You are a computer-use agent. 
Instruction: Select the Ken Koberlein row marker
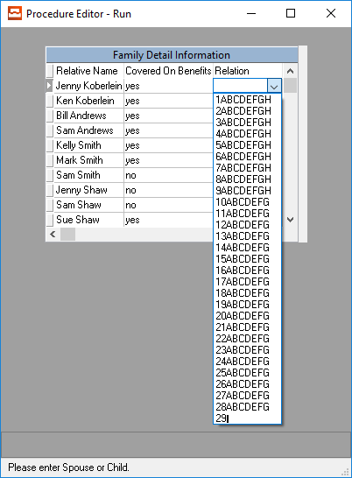(50, 101)
